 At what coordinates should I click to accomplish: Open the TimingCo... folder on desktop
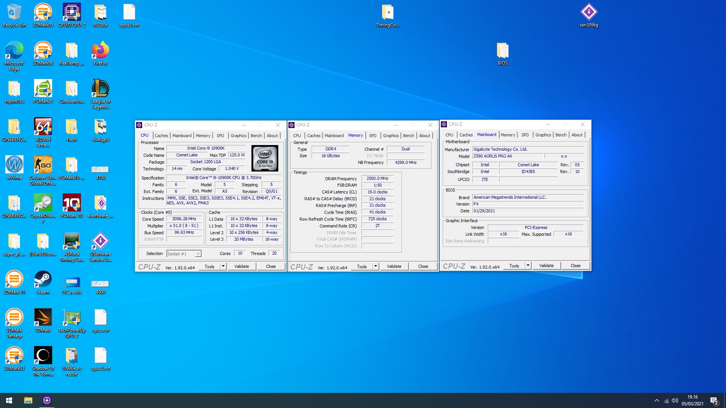(388, 15)
